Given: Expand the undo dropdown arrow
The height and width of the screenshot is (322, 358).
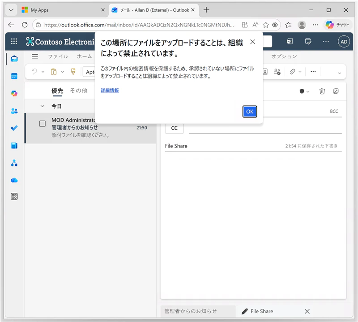Looking at the screenshot, I should pos(43,72).
